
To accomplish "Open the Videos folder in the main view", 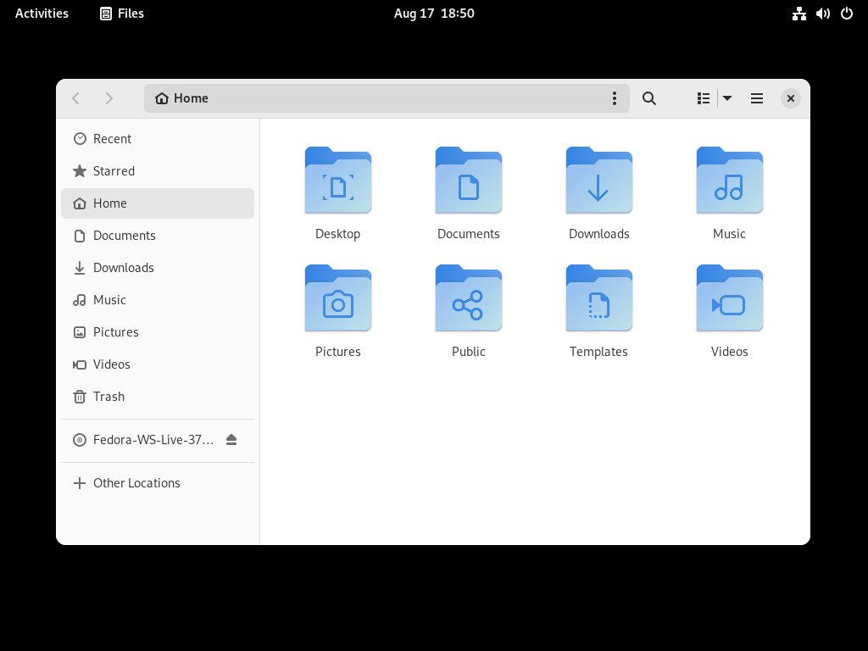I will click(x=730, y=298).
